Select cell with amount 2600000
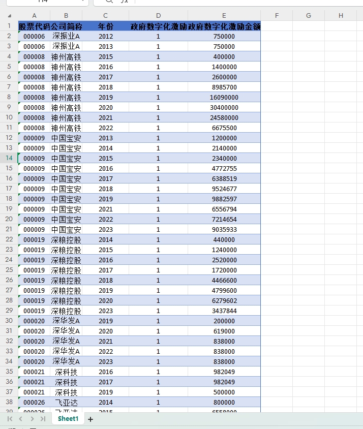 point(224,77)
